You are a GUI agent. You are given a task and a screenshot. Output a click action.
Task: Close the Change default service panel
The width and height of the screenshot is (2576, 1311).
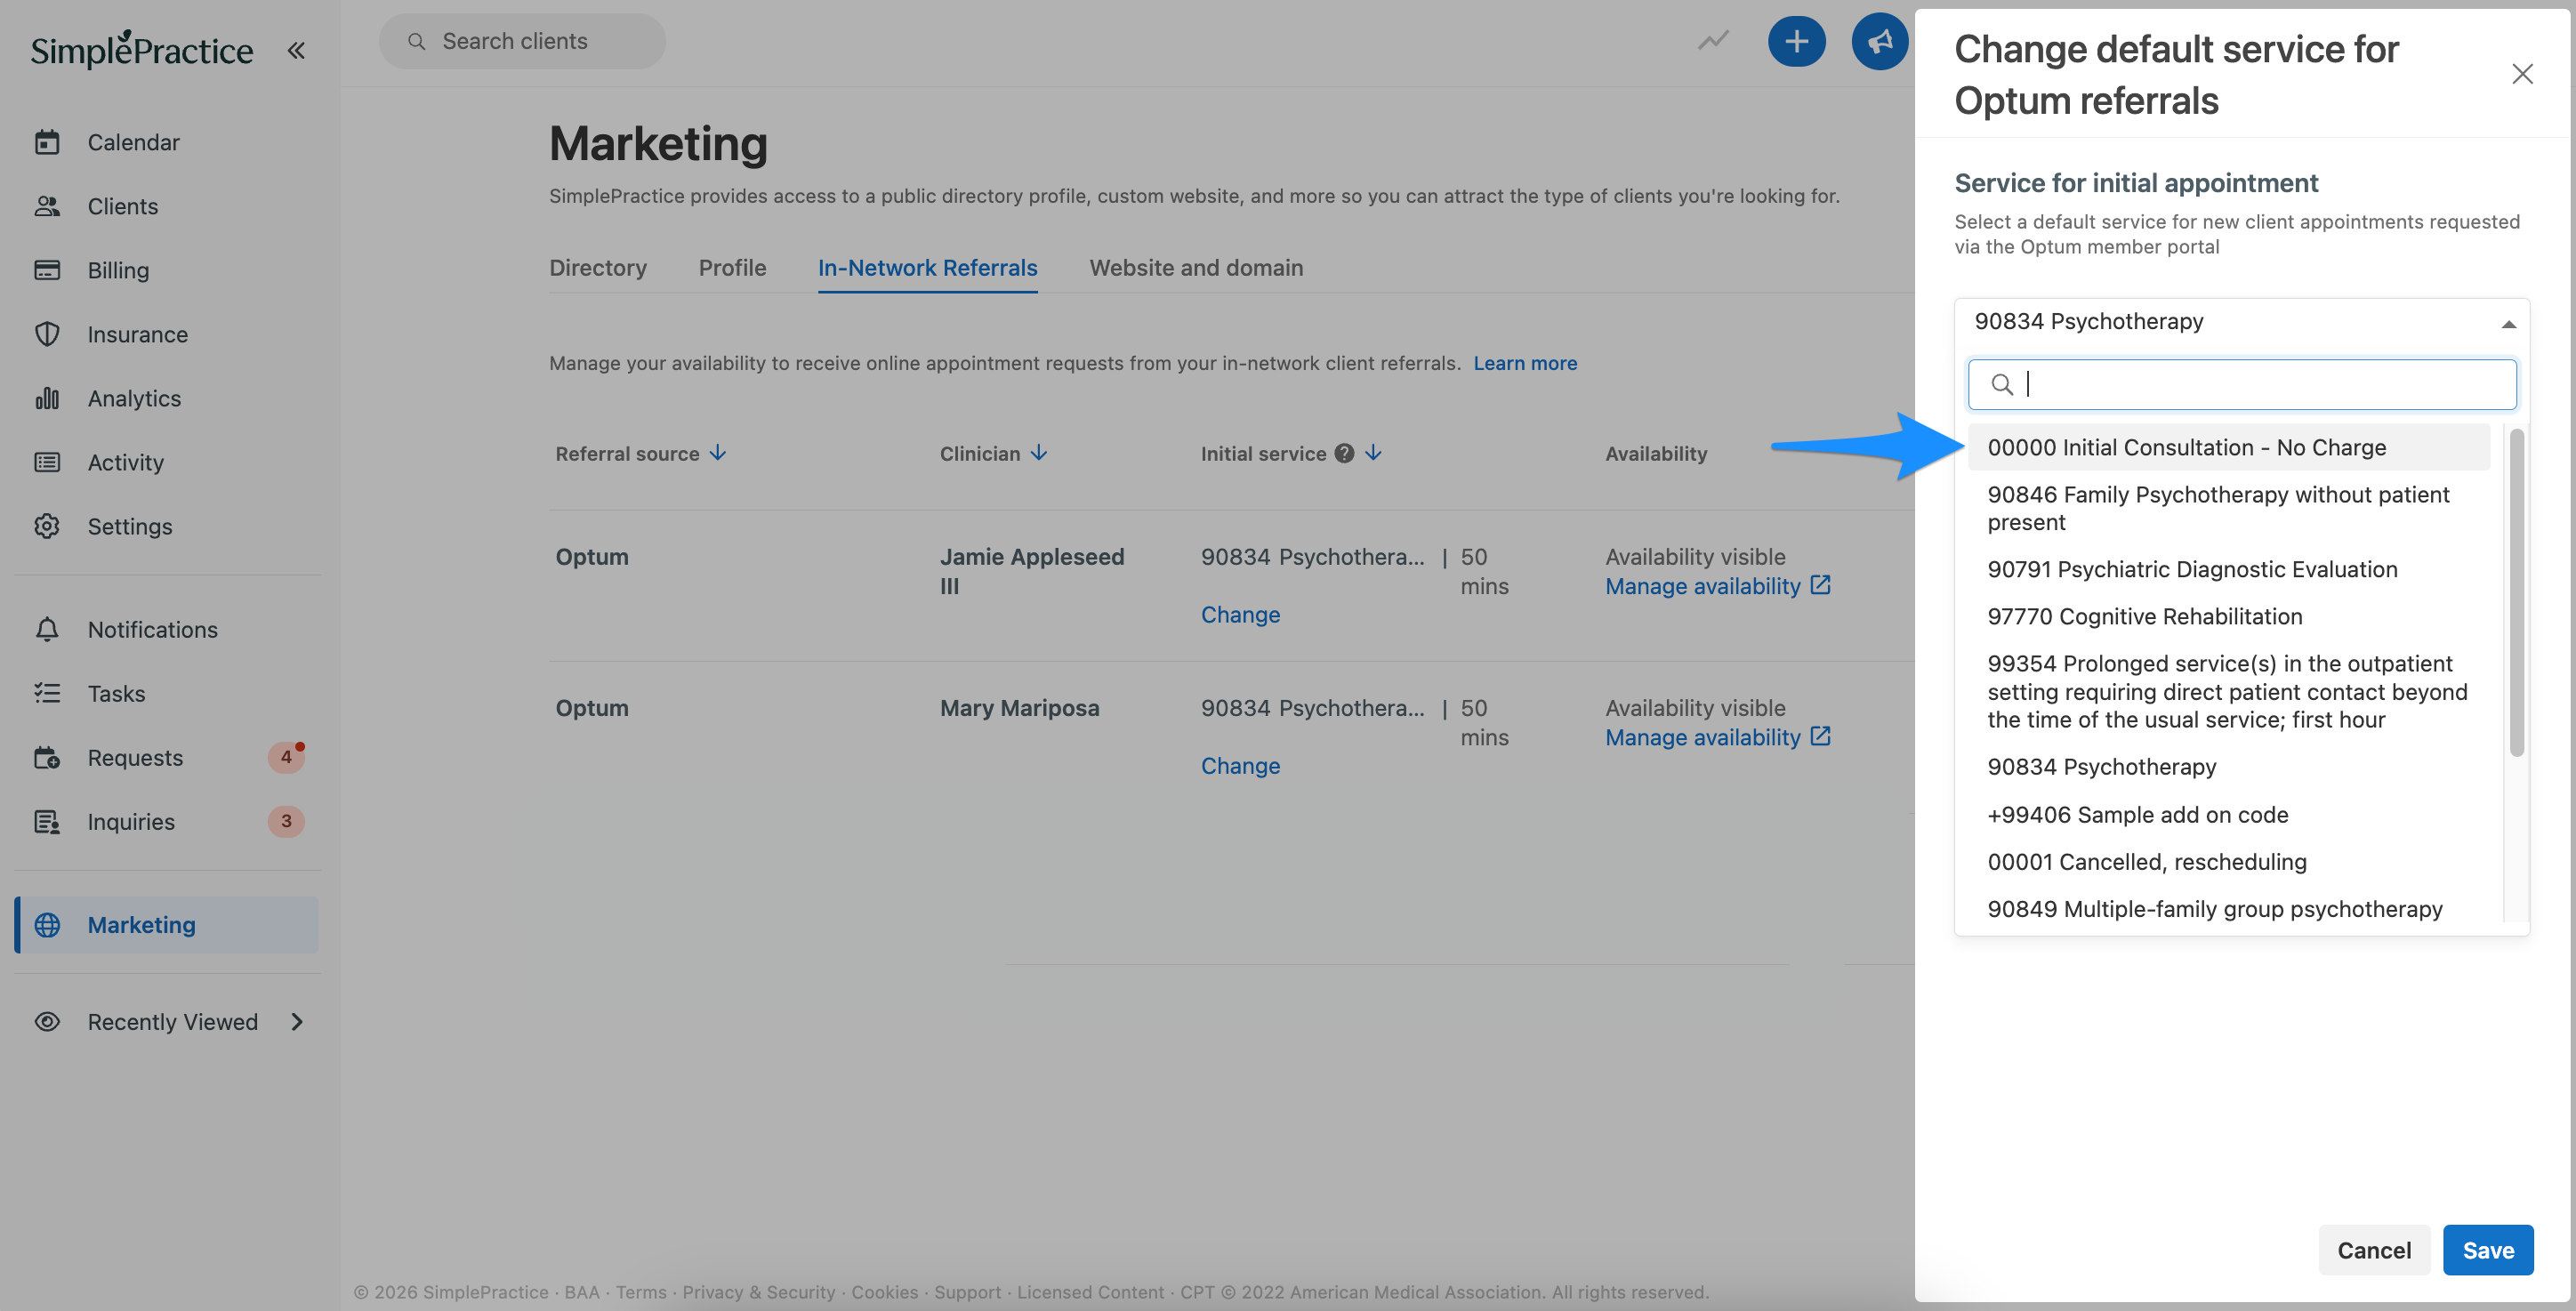pyautogui.click(x=2522, y=74)
